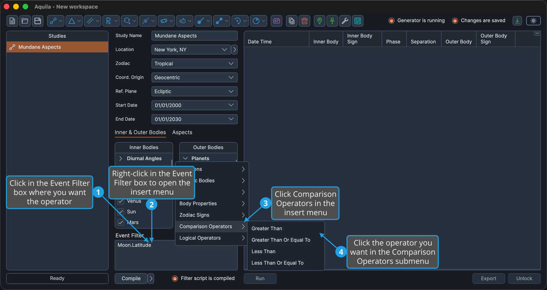Image resolution: width=547 pixels, height=290 pixels.
Task: Click the Date Time column header
Action: click(x=277, y=39)
